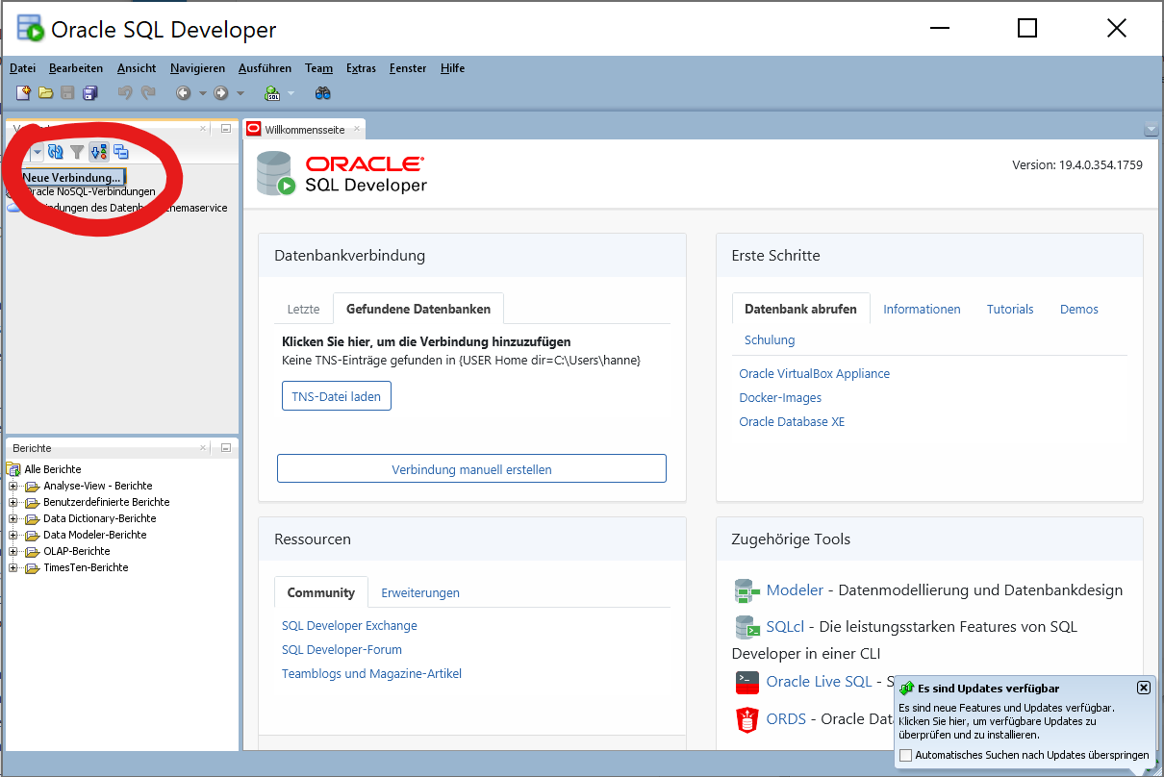The width and height of the screenshot is (1164, 777).
Task: Open the Ansicht menu
Action: [137, 68]
